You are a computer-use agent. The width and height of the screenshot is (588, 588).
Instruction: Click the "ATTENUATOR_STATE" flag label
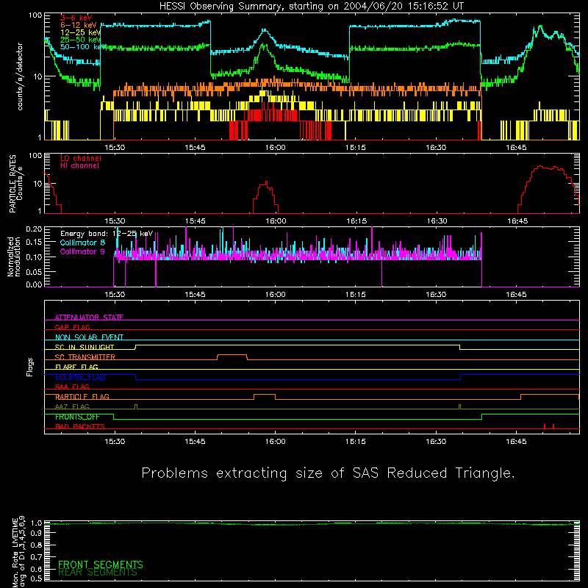(89, 318)
